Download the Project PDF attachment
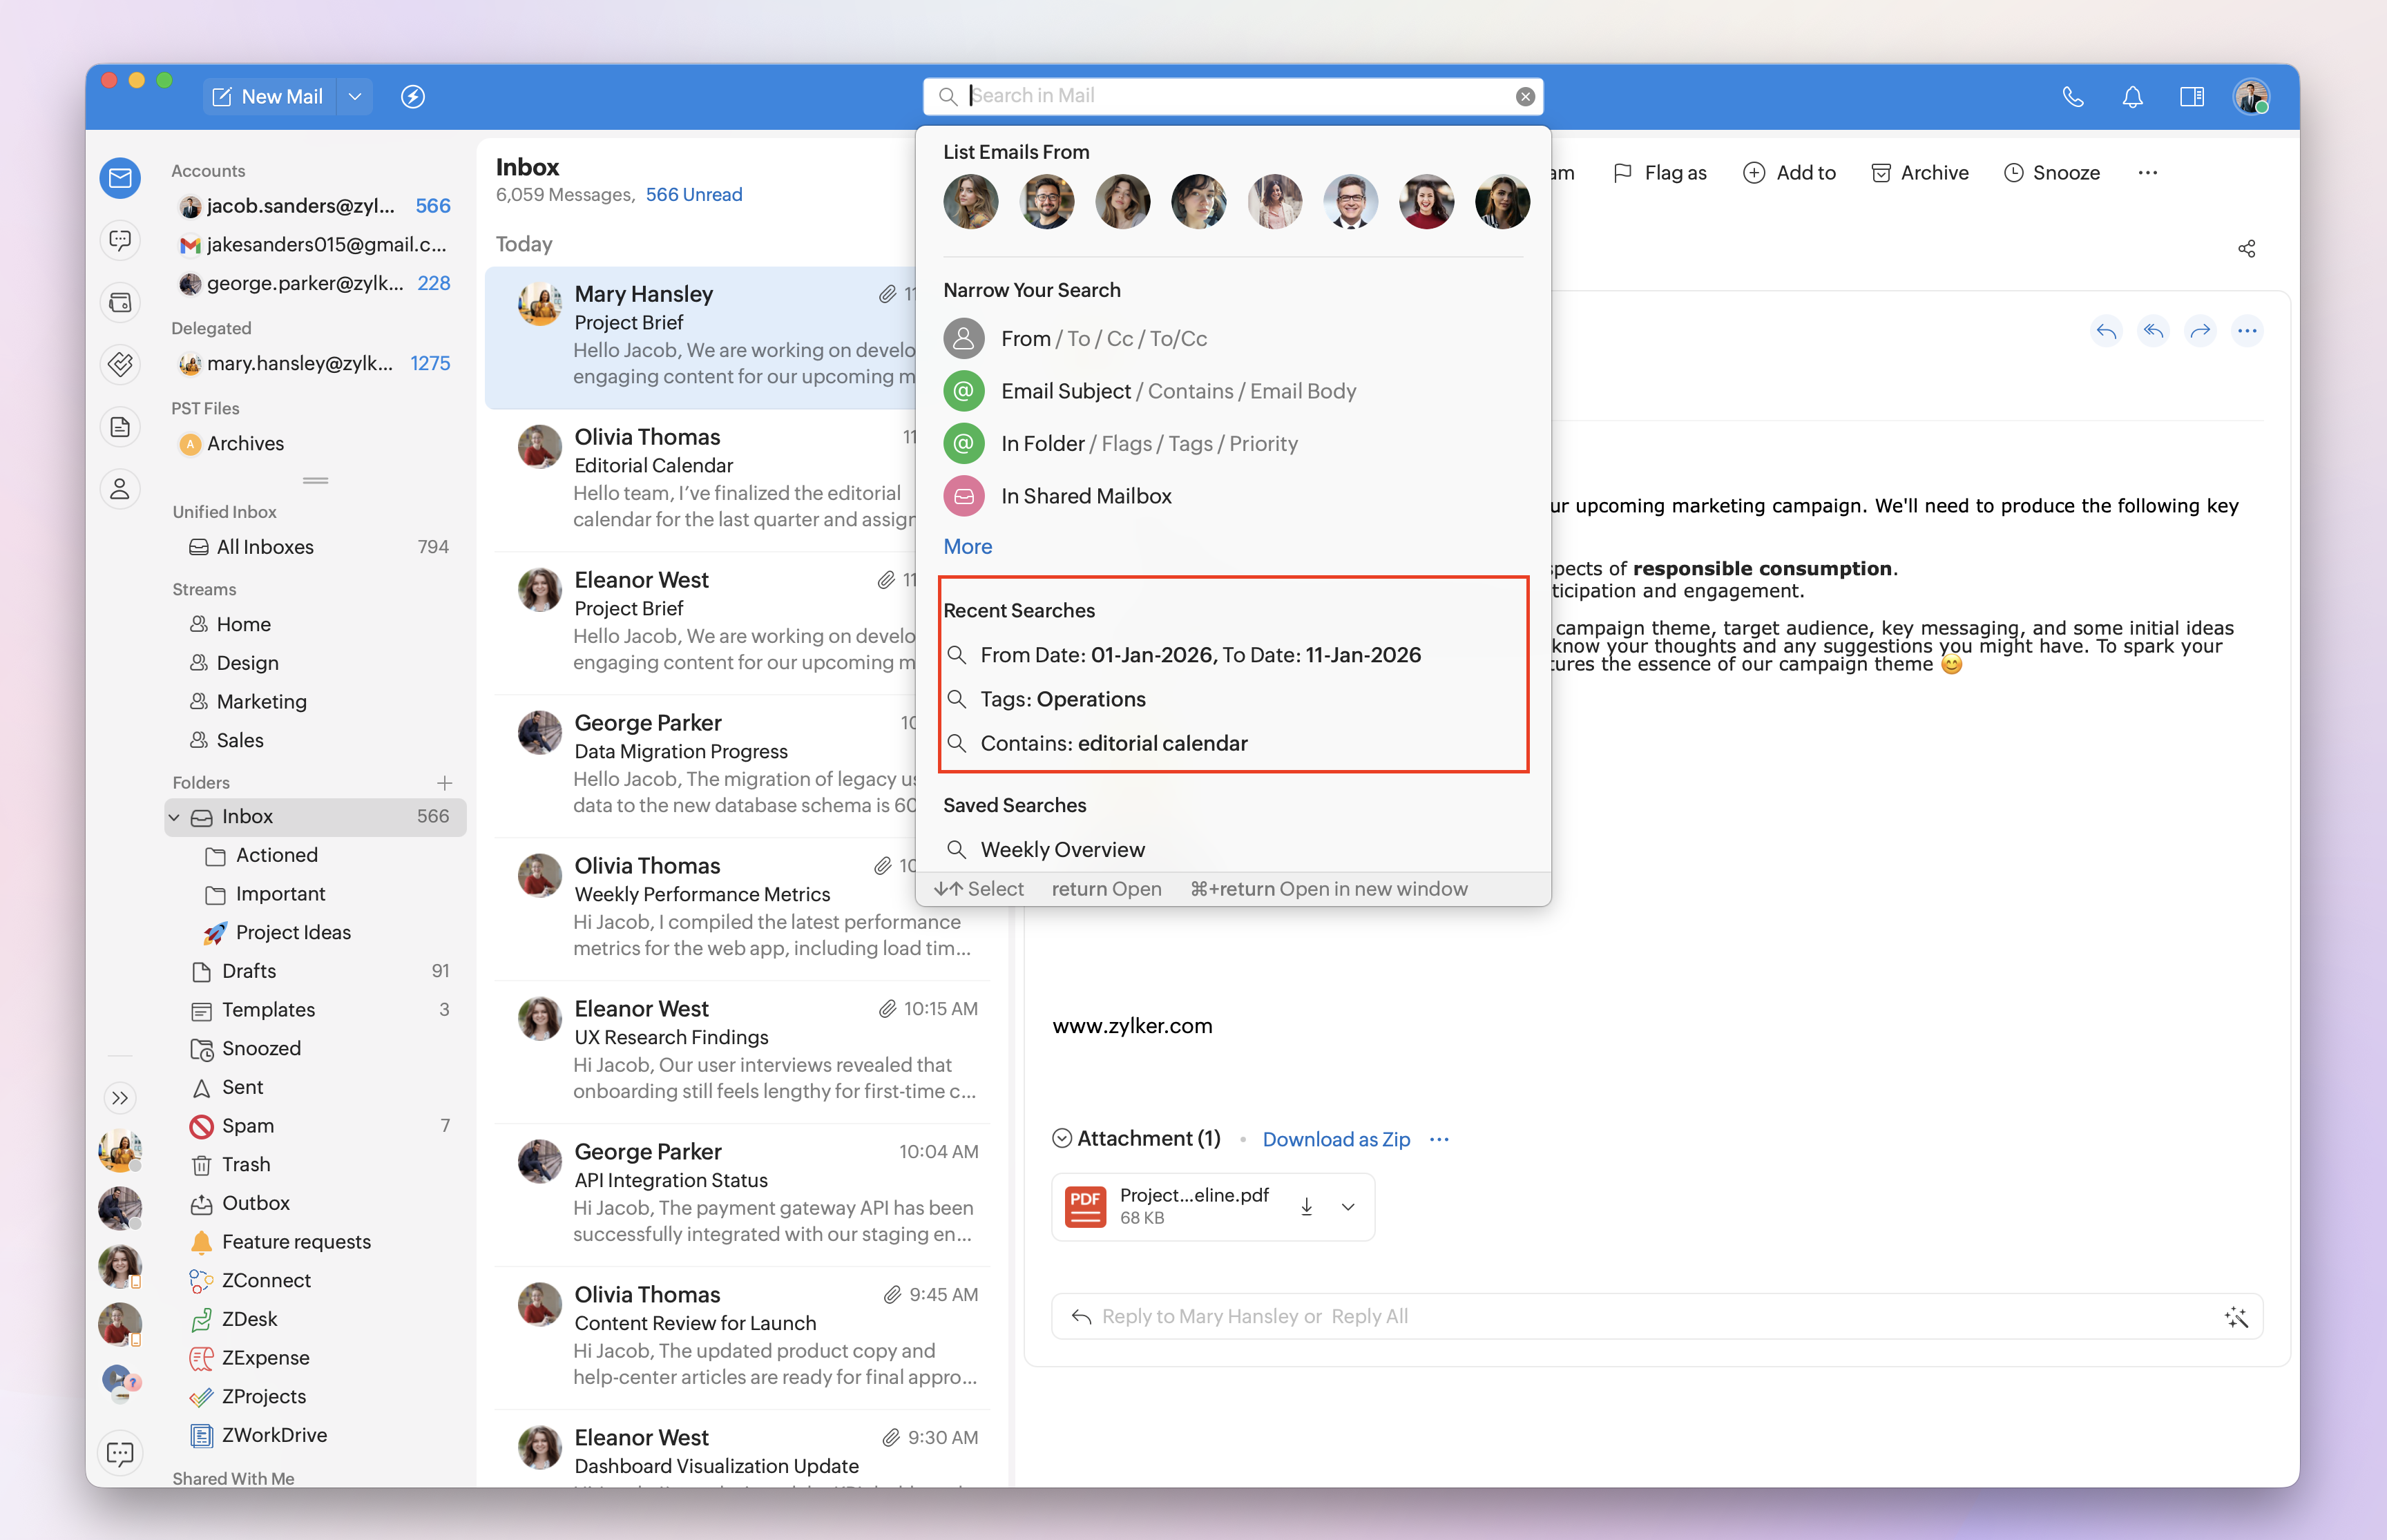The width and height of the screenshot is (2387, 1540). tap(1306, 1206)
